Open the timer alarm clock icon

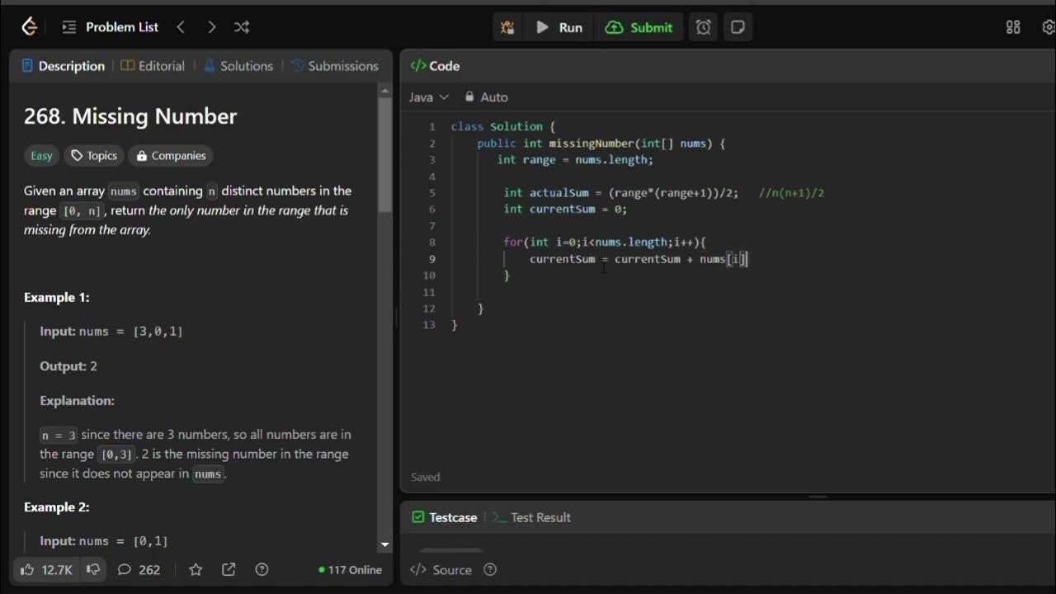pyautogui.click(x=703, y=27)
